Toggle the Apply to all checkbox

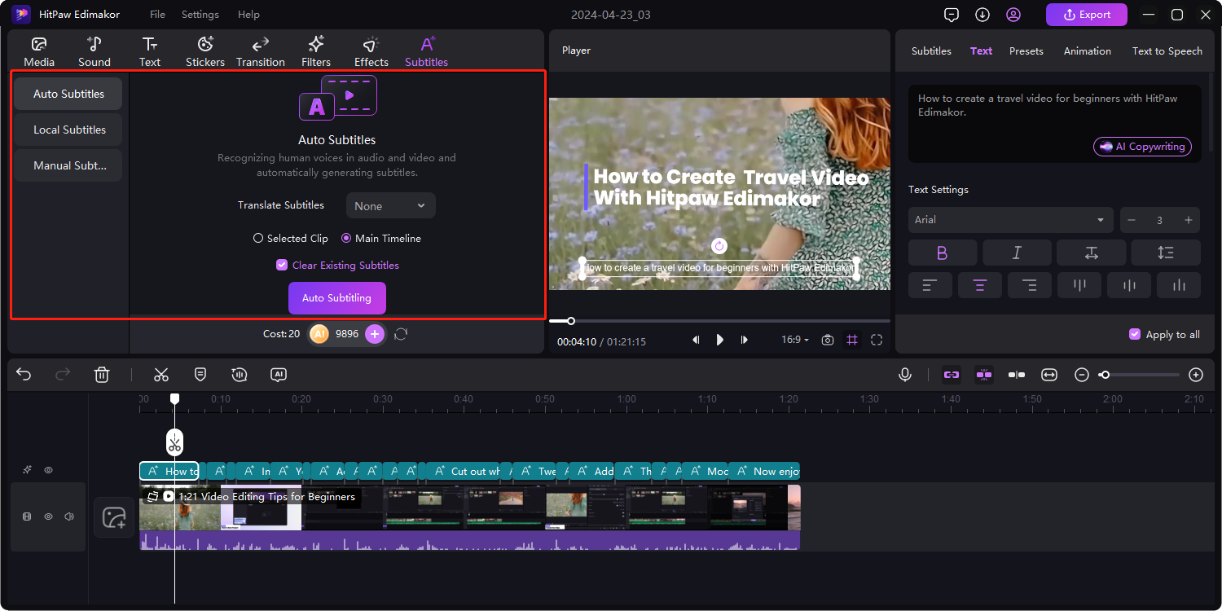tap(1135, 334)
